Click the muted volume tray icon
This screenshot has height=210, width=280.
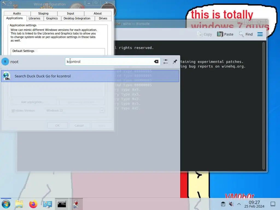tap(231, 204)
